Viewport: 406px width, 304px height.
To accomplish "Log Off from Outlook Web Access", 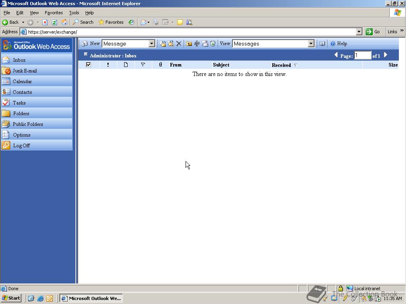I will click(x=36, y=146).
